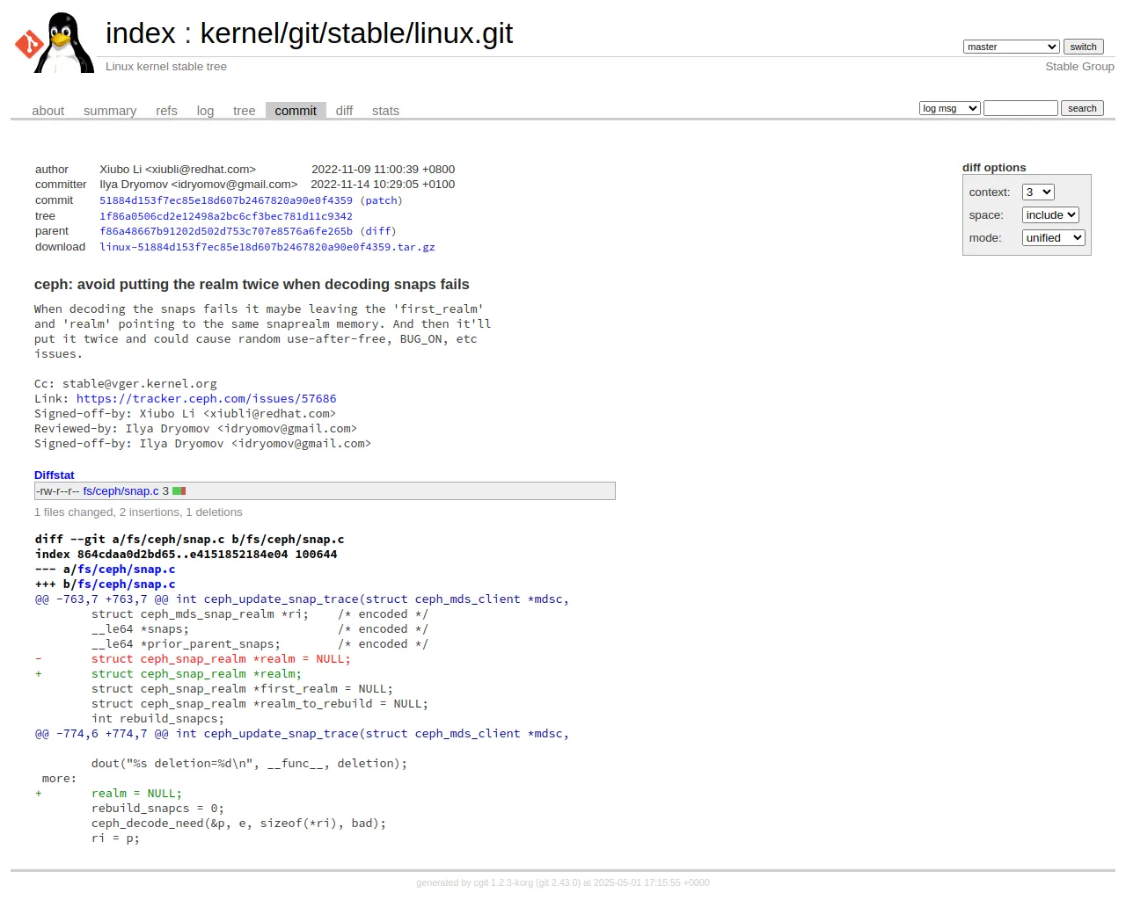Open fs/ceph/snap.c in diffstat row
The image size is (1126, 900).
[121, 491]
